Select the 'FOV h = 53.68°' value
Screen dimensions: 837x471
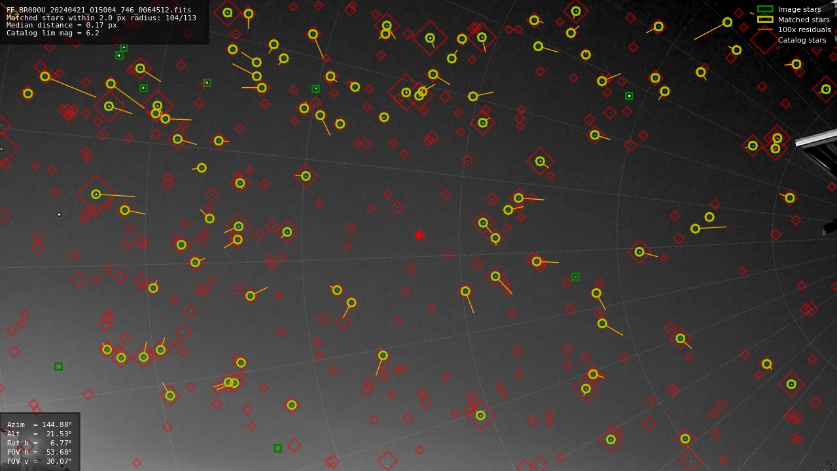39,452
